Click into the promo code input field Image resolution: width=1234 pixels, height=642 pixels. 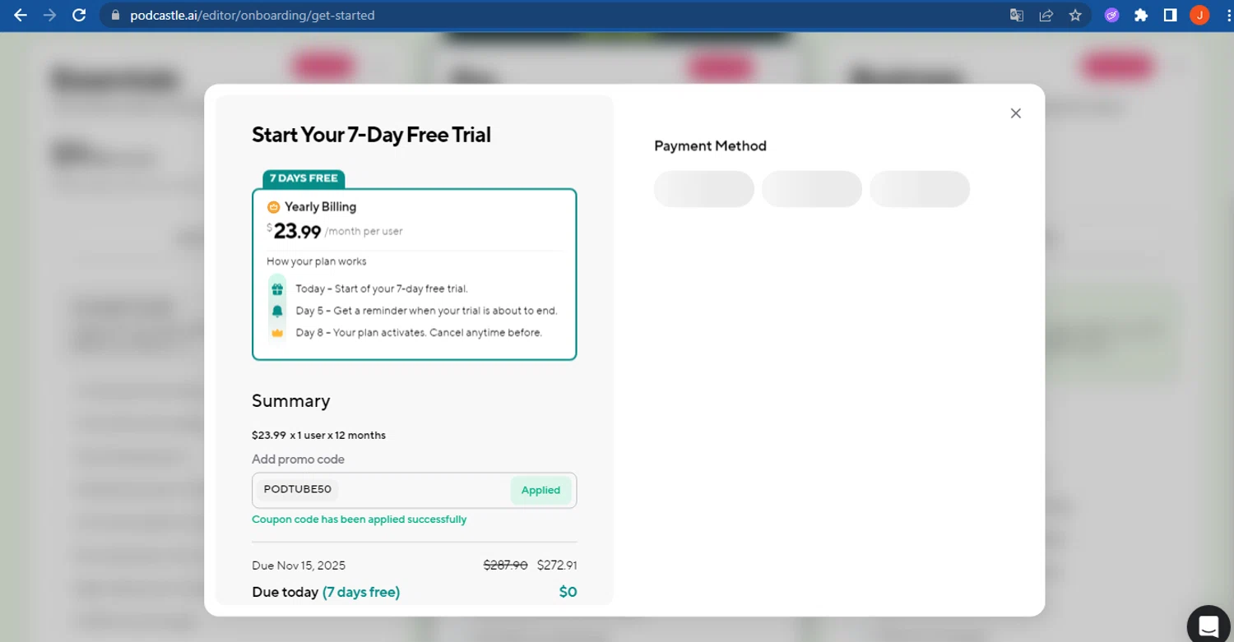click(x=414, y=490)
